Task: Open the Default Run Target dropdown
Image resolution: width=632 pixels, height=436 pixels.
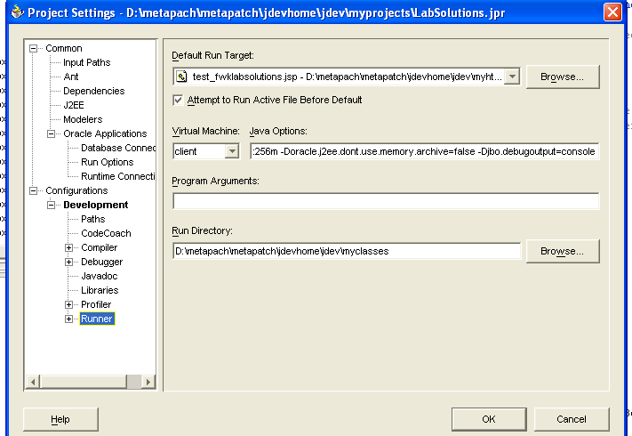Action: (x=512, y=77)
